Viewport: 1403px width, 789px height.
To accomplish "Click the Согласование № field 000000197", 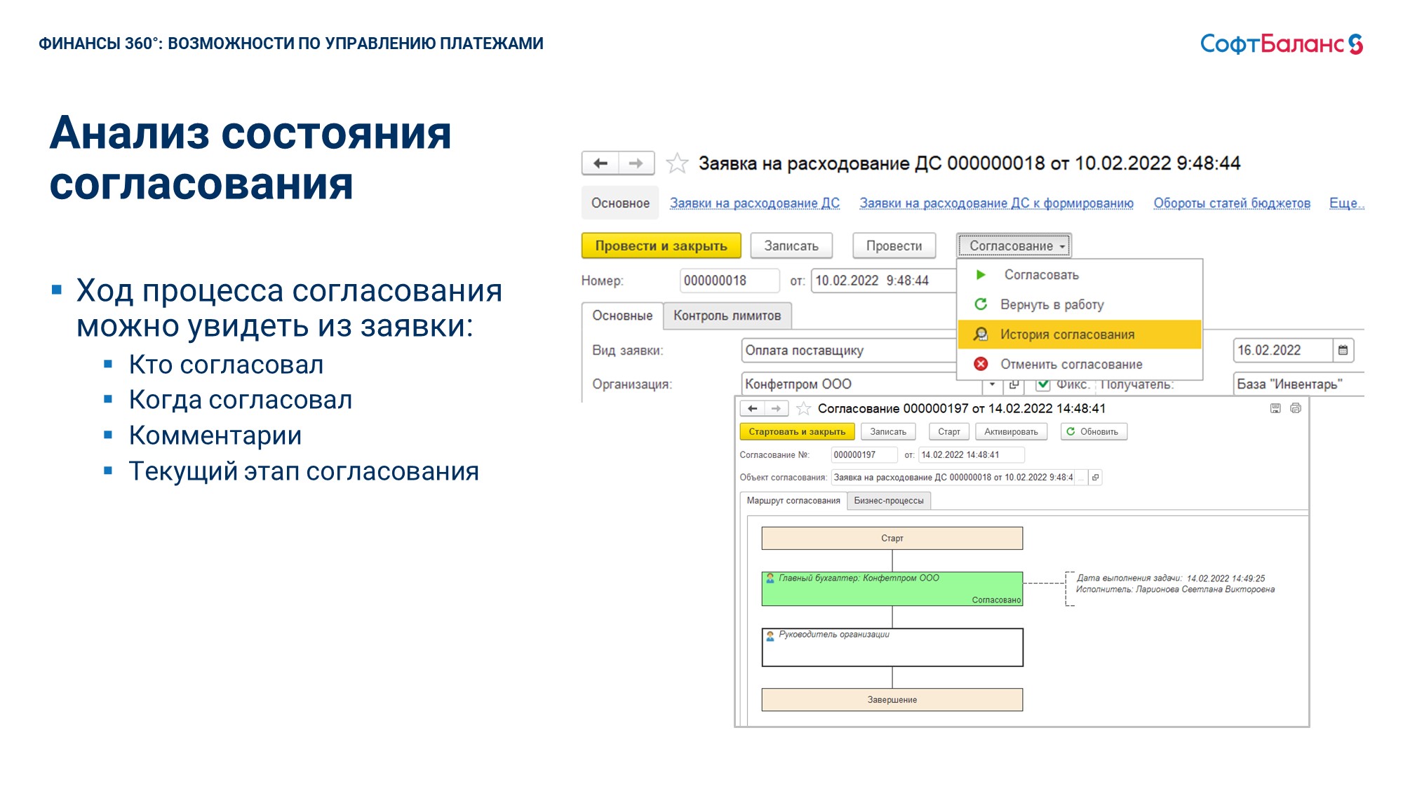I will pyautogui.click(x=864, y=454).
